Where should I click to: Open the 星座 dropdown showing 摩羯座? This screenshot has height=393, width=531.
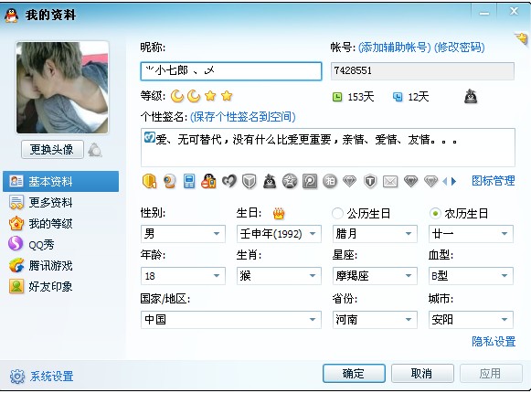(x=375, y=276)
